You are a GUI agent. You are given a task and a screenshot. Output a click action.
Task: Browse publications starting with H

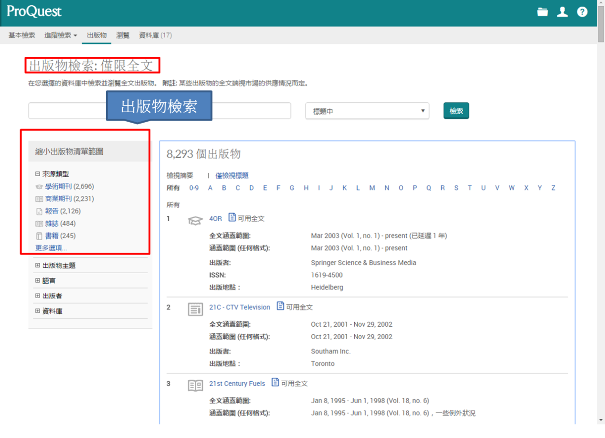click(306, 188)
